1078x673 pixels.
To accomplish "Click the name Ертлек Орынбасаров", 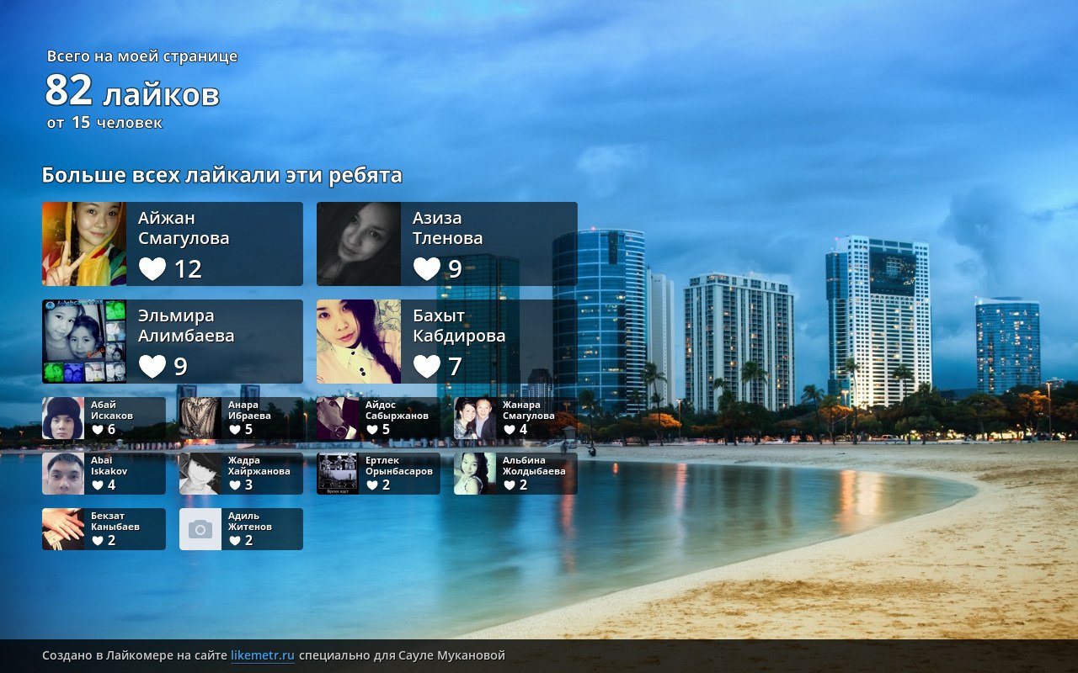I will tap(399, 465).
